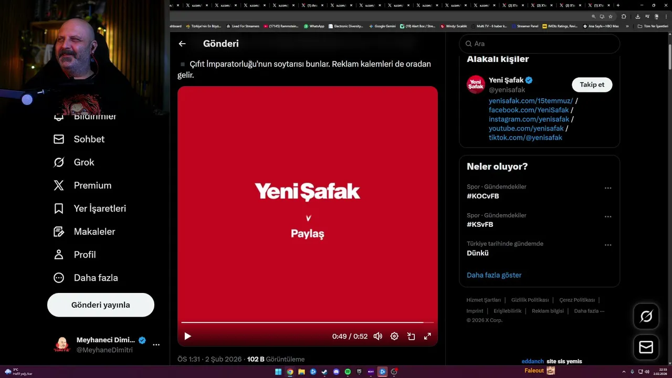Screen dimensions: 672x378
Task: Open browser downloads icon
Action: coord(637,16)
